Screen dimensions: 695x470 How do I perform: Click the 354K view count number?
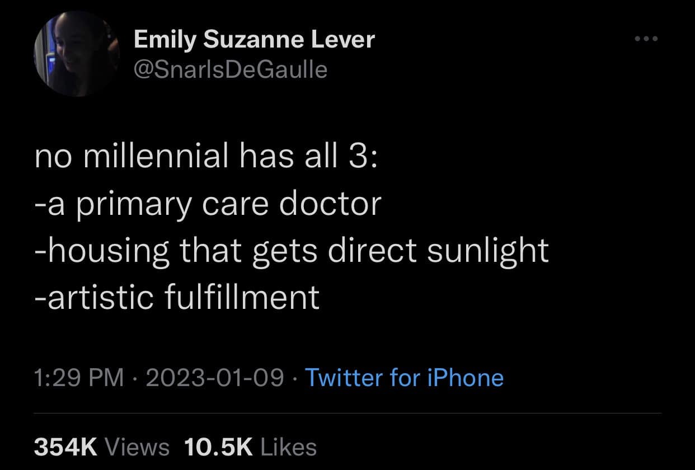(x=67, y=446)
